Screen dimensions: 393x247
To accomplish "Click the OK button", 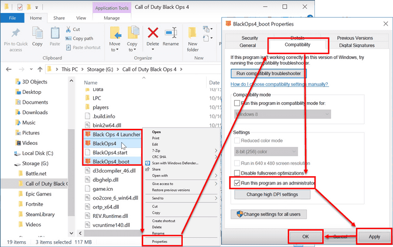I will point(305,237).
